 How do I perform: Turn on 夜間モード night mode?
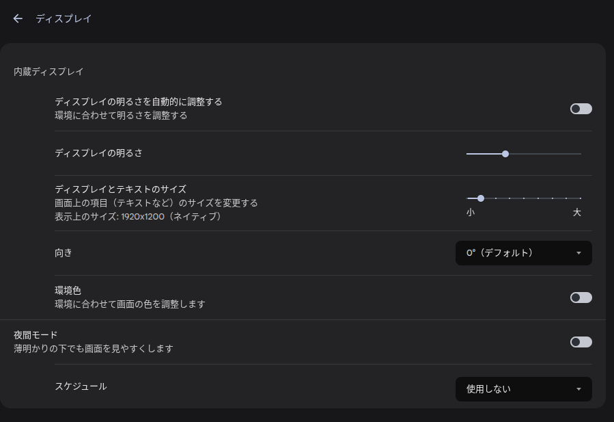pos(581,342)
